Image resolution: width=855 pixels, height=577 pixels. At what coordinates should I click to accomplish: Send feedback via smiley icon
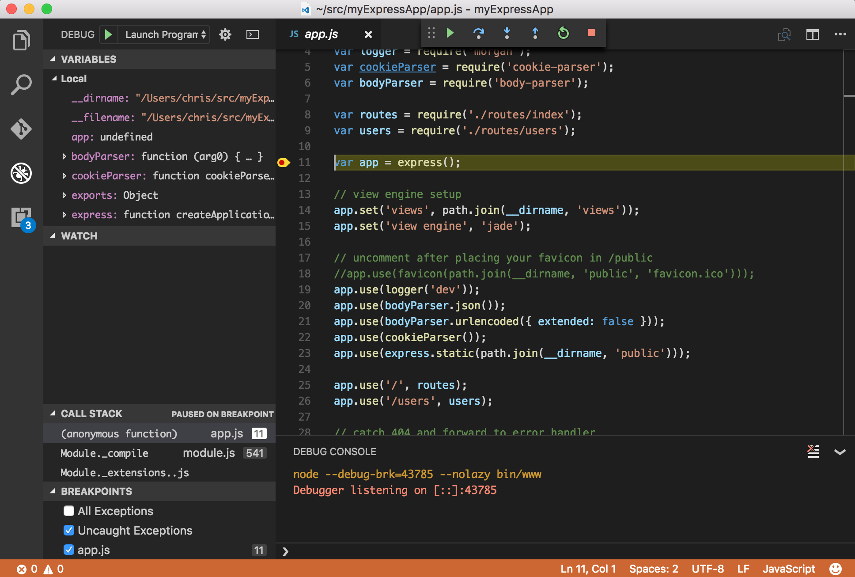835,569
